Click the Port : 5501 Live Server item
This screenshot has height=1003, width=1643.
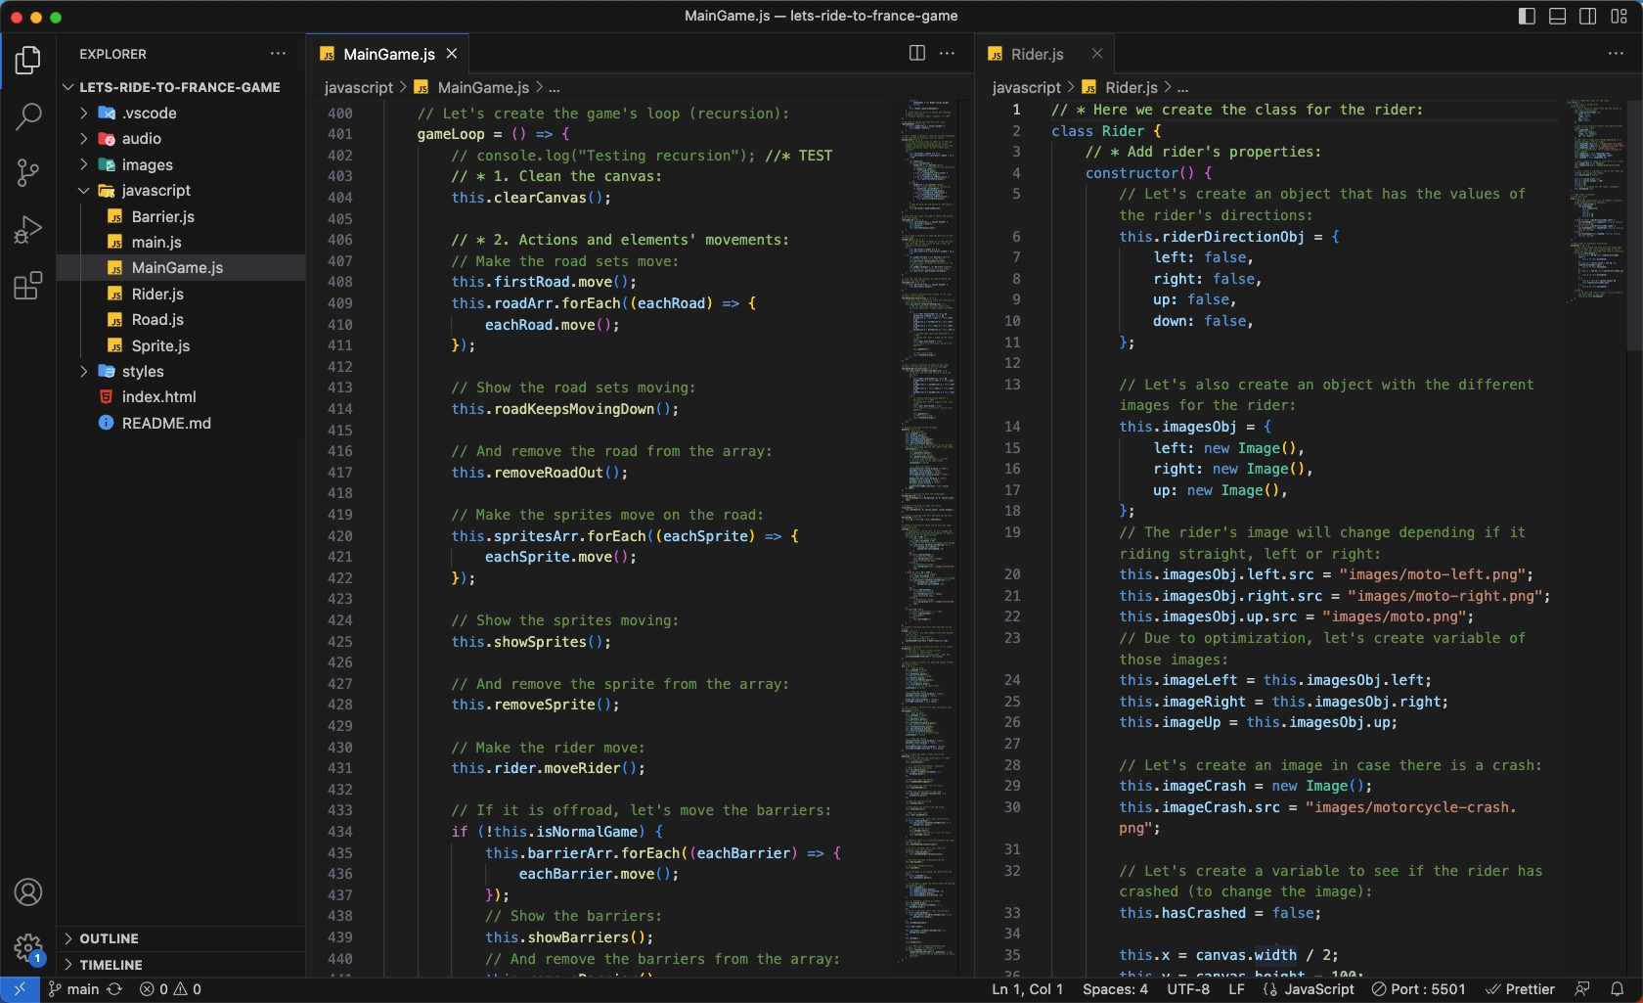[1418, 989]
